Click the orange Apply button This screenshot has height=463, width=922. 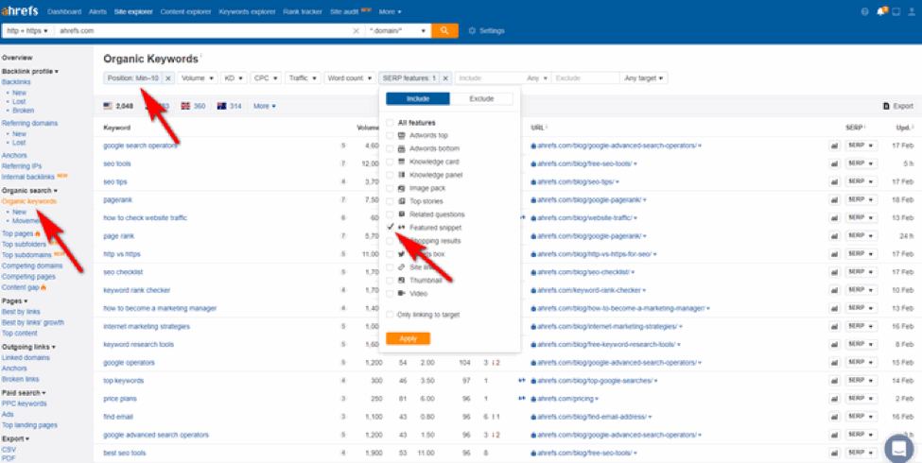tap(409, 338)
